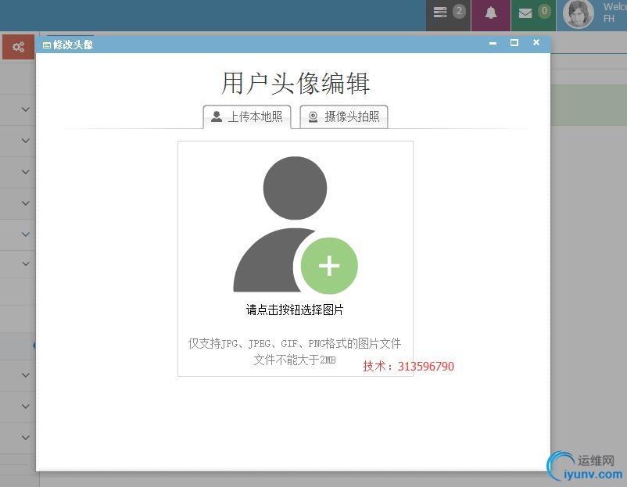Screen dimensions: 627x487
Task: Click the 修改头像 dialog title bar
Action: [x=274, y=45]
